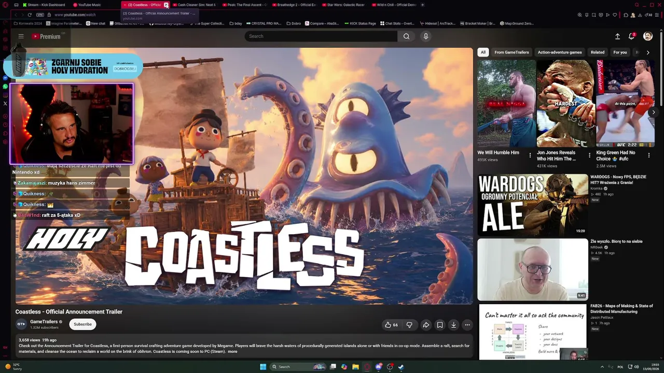This screenshot has height=373, width=664.
Task: Share the Coastless trailer video
Action: point(426,325)
